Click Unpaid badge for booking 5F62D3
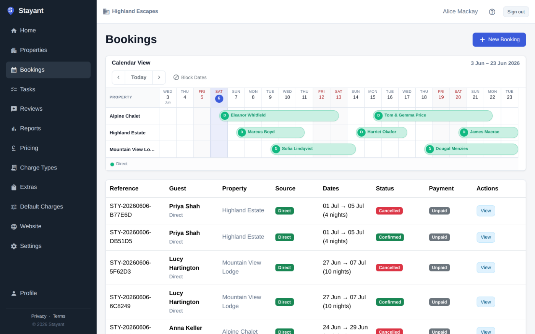The image size is (535, 334). [439, 268]
